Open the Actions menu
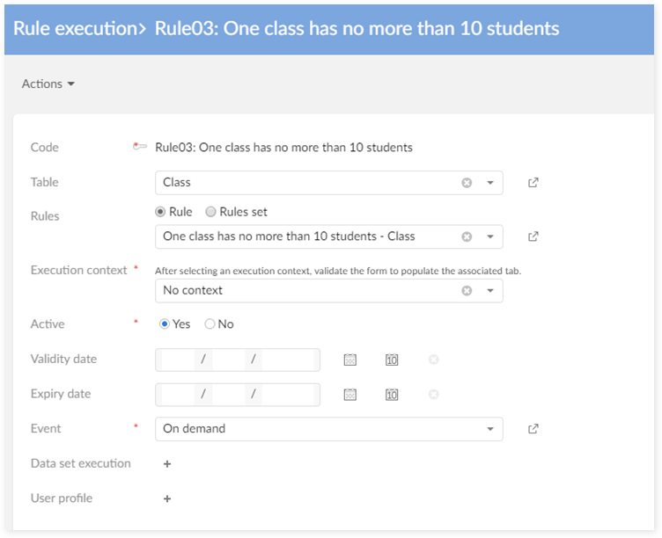Viewport: 662px width, 538px height. tap(48, 84)
